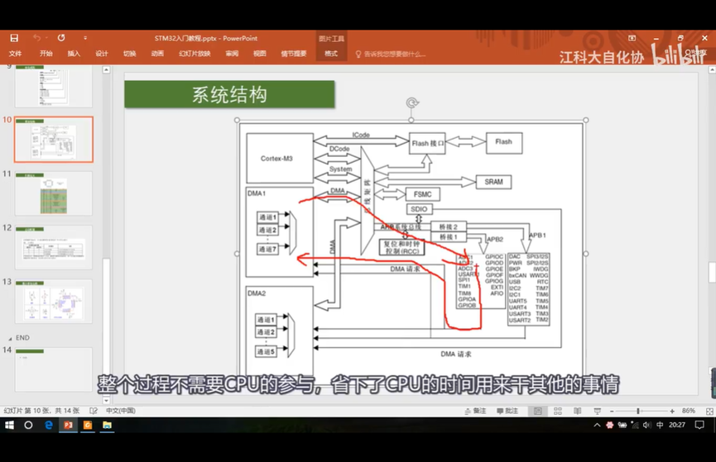Click the Save icon in quick access toolbar

pos(14,38)
